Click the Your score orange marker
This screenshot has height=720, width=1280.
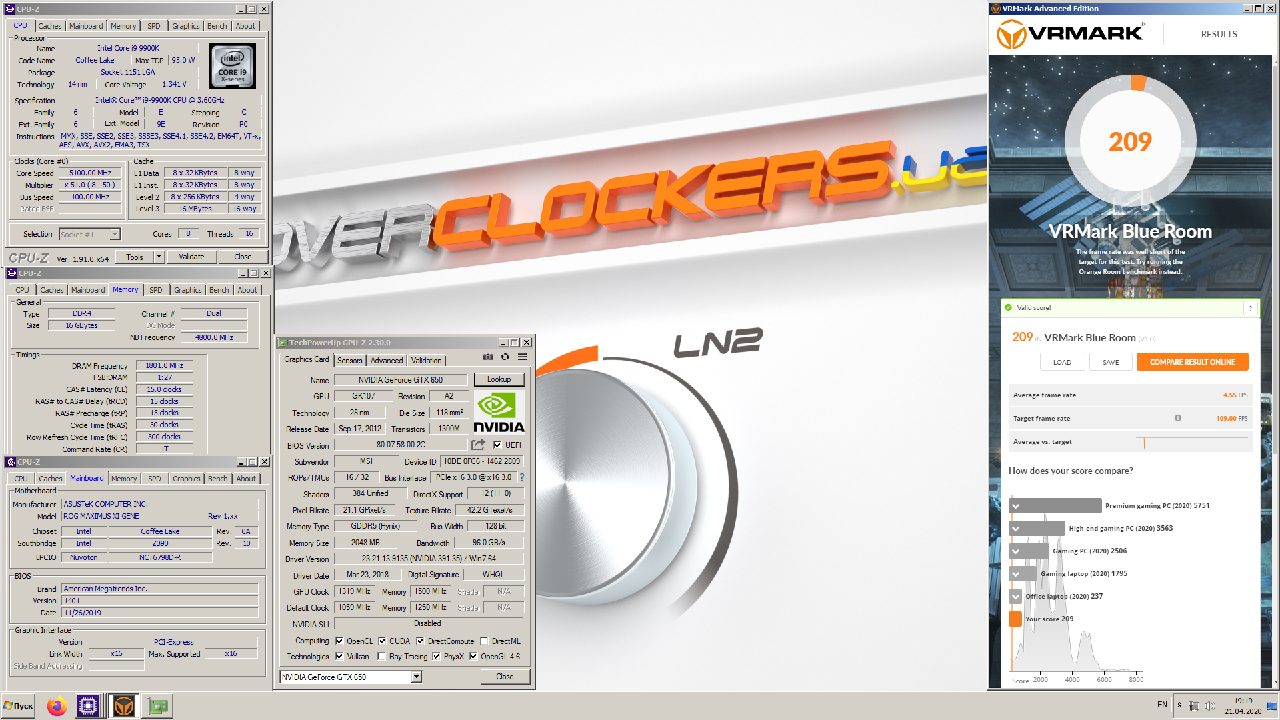coord(1015,619)
